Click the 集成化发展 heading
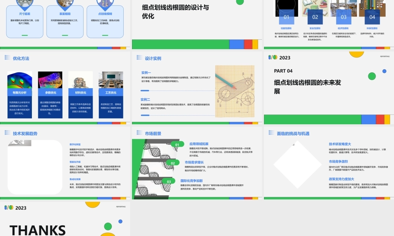394x236 pixels. [75, 179]
